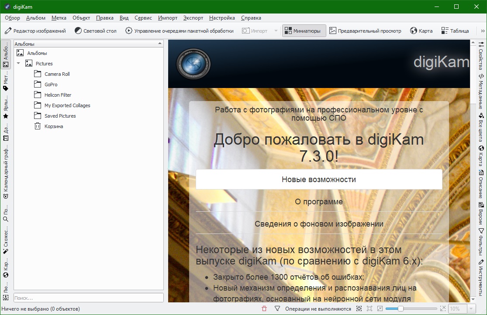487x315 pixels.
Task: Open the Настройка menu
Action: (x=222, y=18)
